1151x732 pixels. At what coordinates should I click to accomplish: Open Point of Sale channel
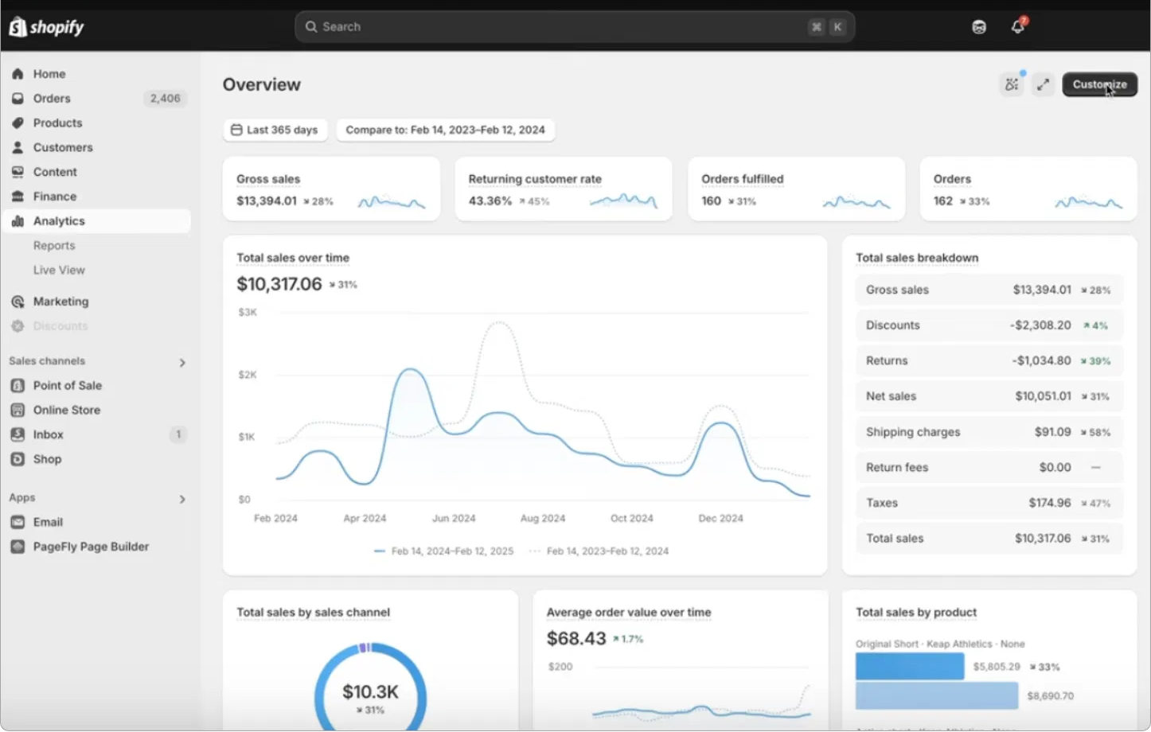coord(67,385)
